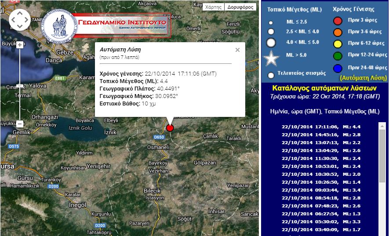Click the zoom slider handle
This screenshot has height=236, width=389.
(19, 86)
